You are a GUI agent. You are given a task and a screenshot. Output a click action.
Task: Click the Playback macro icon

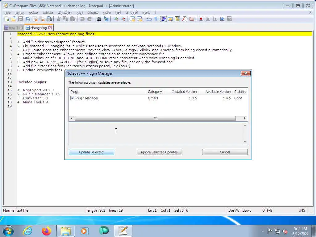tap(215, 19)
